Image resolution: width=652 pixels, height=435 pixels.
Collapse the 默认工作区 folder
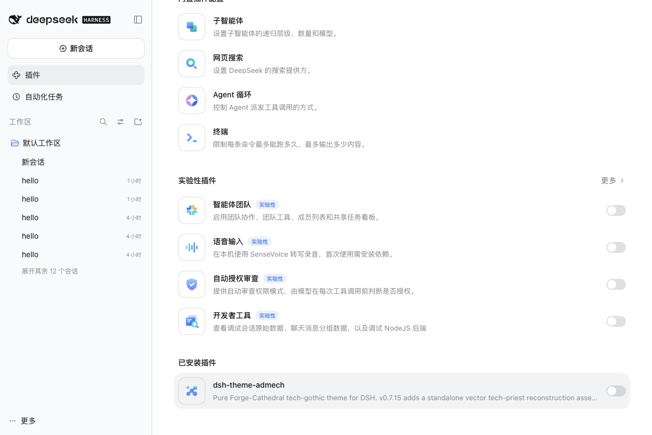(x=76, y=143)
